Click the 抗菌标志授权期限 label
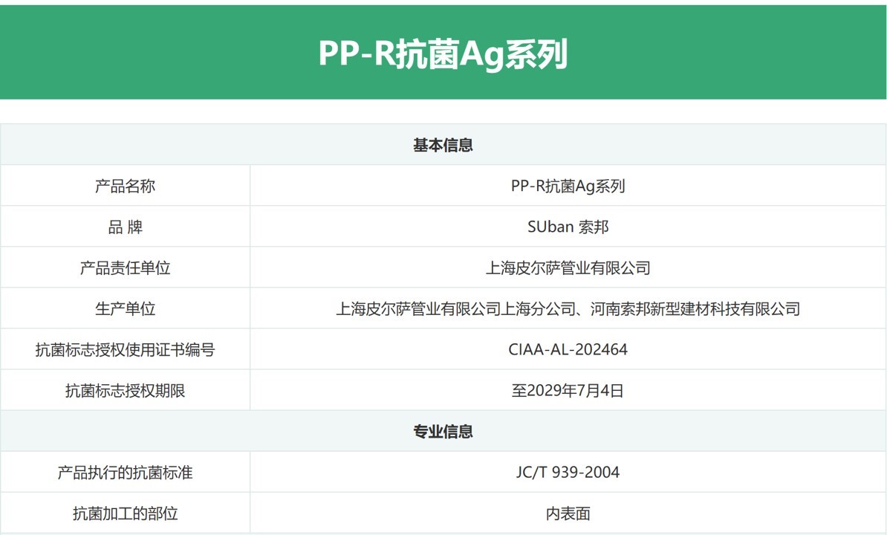Image resolution: width=887 pixels, height=535 pixels. coord(125,390)
